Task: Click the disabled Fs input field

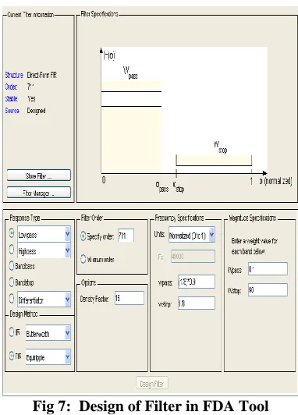Action: [x=193, y=256]
